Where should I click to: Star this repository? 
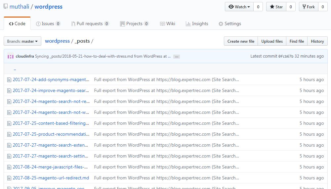coord(276,7)
